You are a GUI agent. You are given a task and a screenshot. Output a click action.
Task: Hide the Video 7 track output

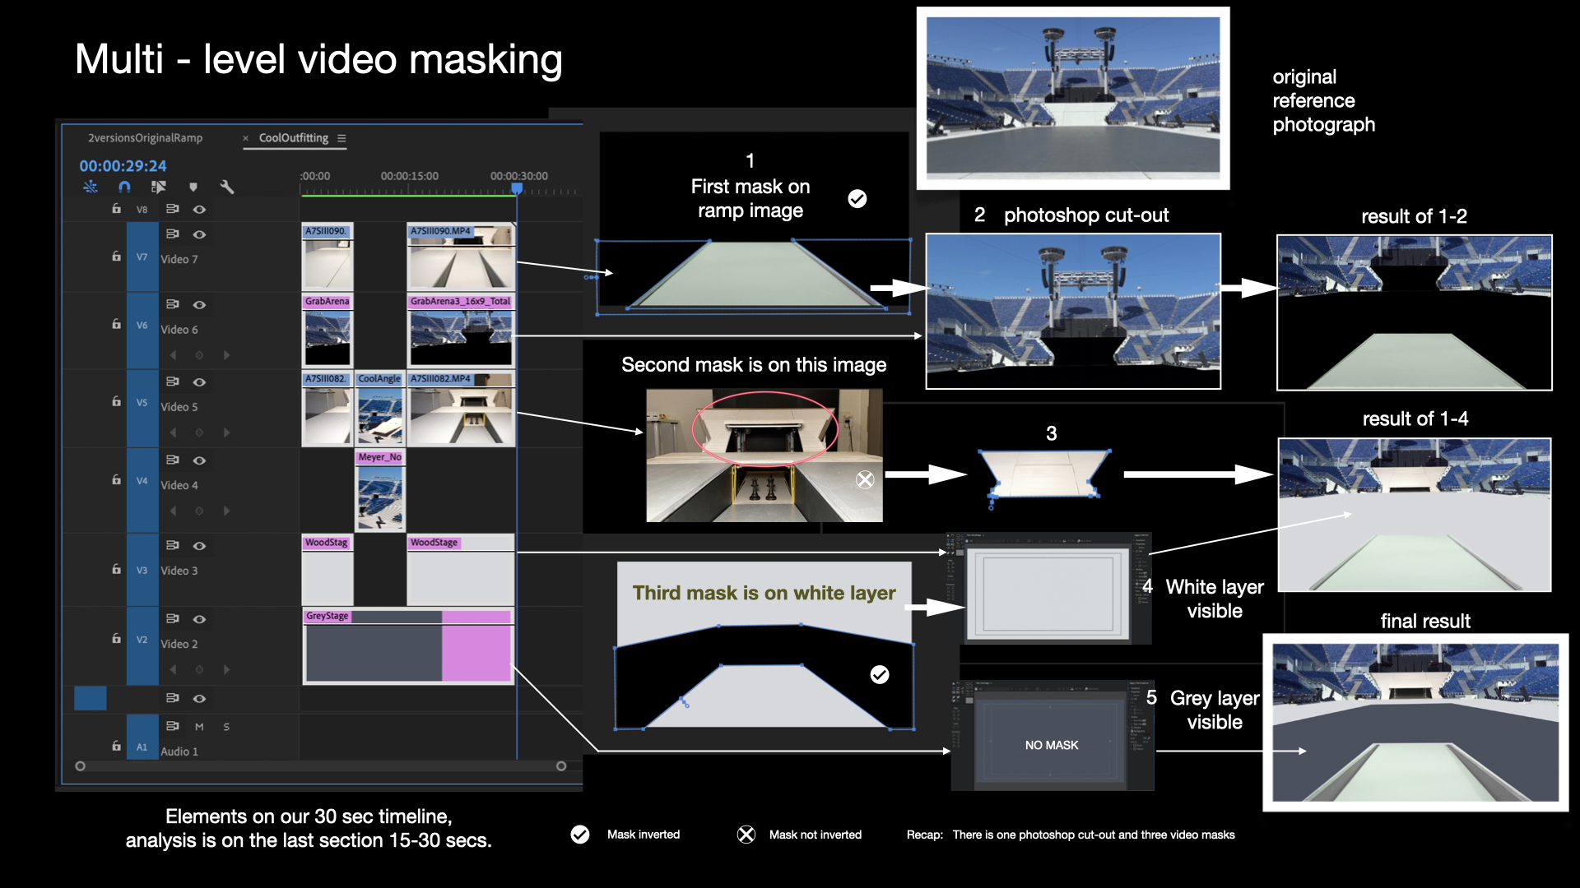[x=199, y=234]
